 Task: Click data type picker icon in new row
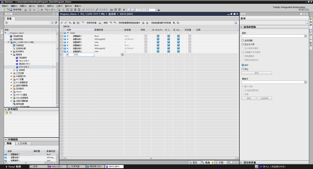click(122, 55)
